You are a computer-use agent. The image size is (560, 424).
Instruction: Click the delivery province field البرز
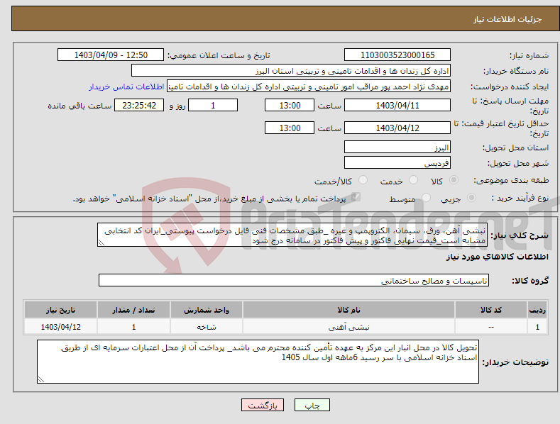(397, 147)
